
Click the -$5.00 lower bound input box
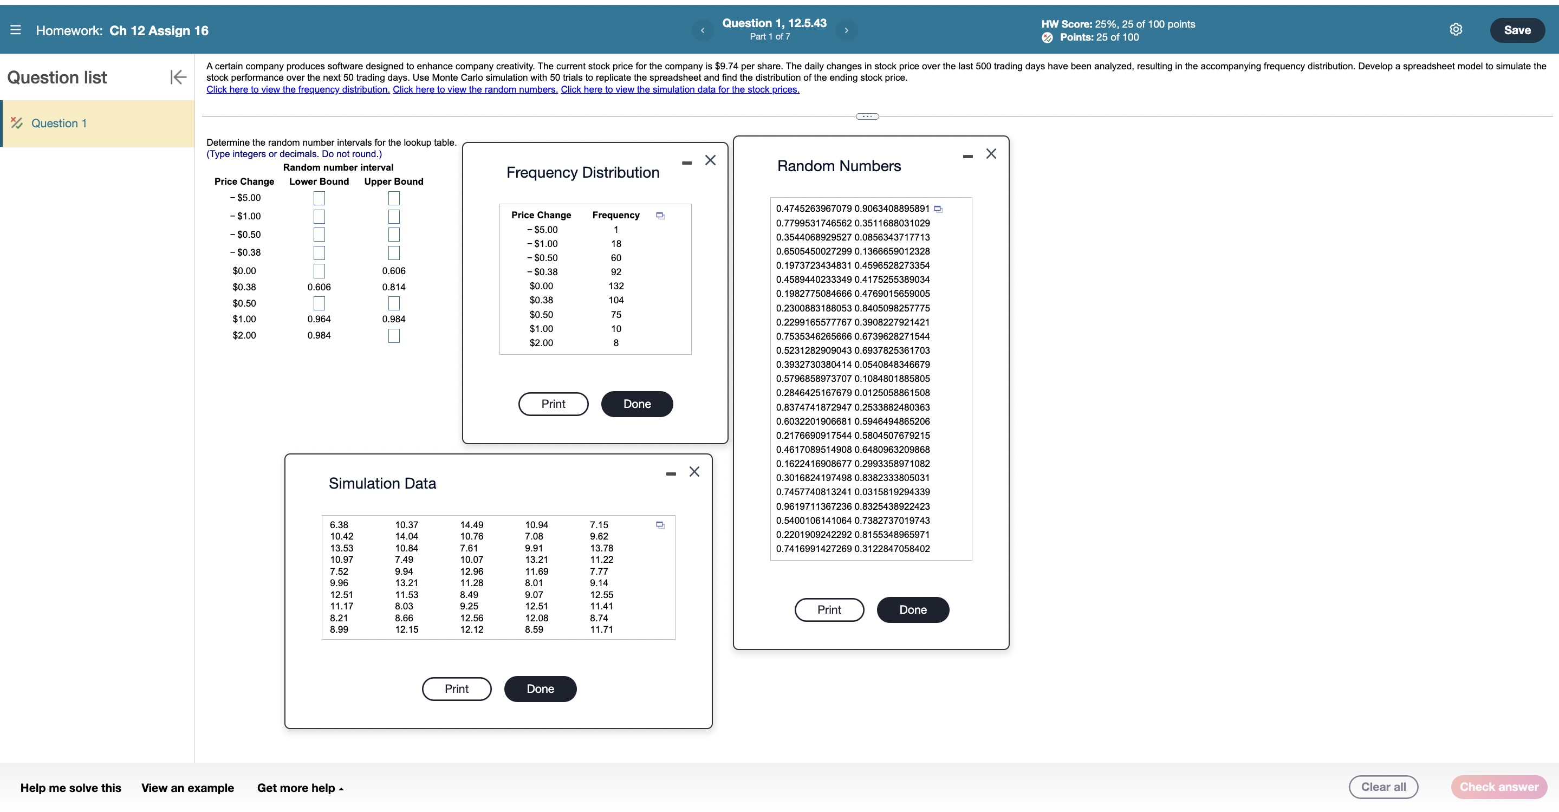point(319,198)
